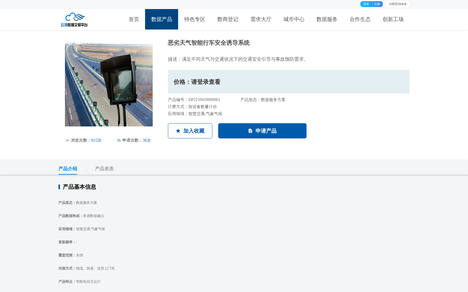
Task: Click the 更新频率 row
Action: pos(68,242)
